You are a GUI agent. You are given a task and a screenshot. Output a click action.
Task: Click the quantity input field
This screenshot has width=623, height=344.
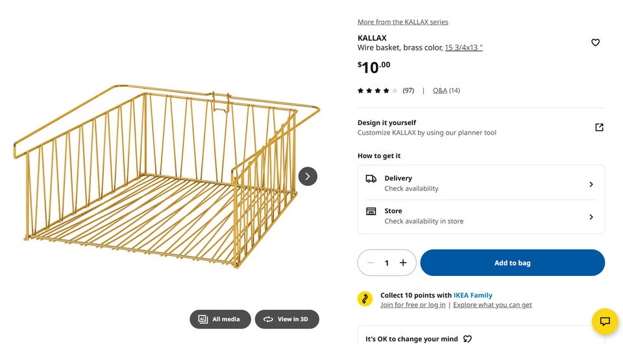click(387, 262)
